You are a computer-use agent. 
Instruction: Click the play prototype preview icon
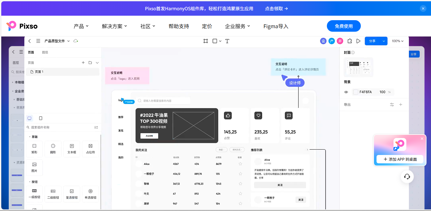(359, 41)
